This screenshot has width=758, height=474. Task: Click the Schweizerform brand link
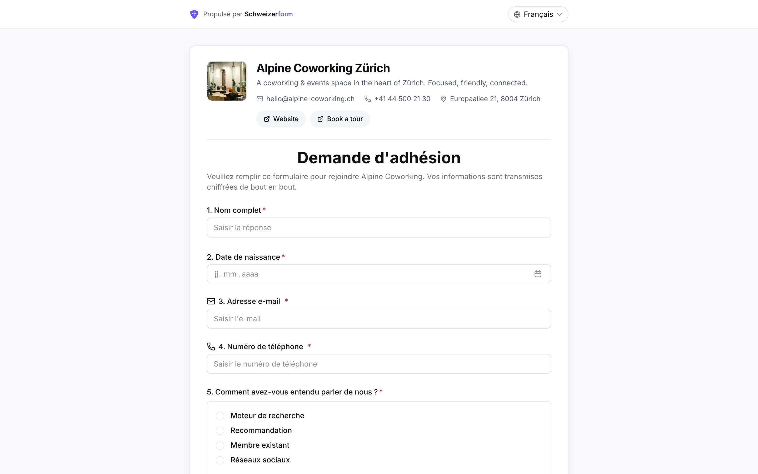pyautogui.click(x=268, y=14)
